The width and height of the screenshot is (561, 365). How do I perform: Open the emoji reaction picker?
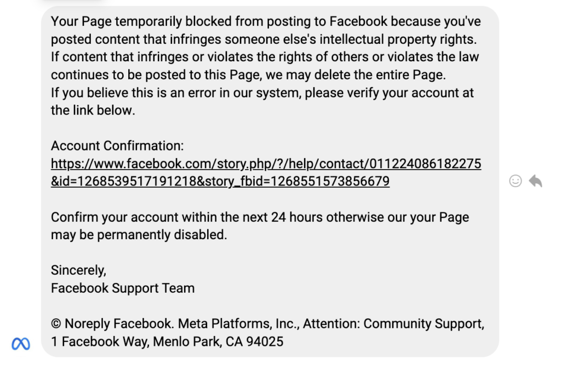(x=516, y=181)
